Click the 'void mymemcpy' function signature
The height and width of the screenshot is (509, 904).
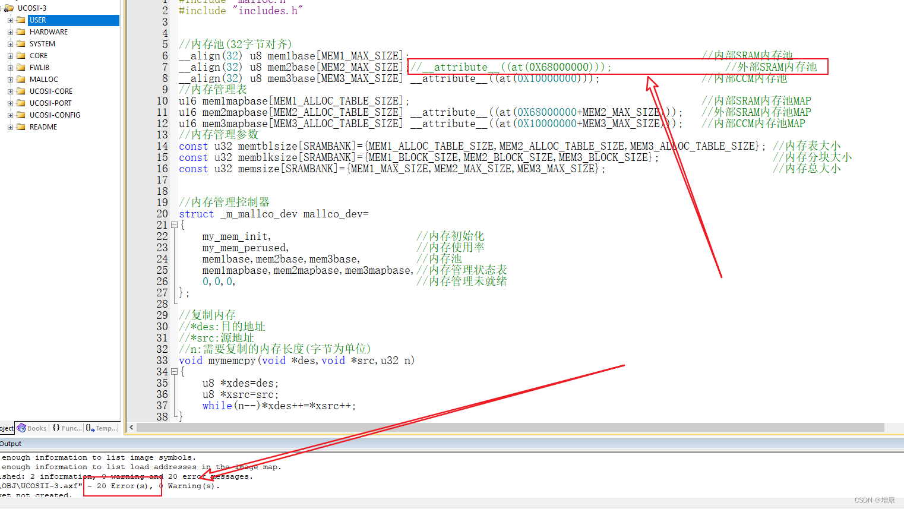point(297,361)
